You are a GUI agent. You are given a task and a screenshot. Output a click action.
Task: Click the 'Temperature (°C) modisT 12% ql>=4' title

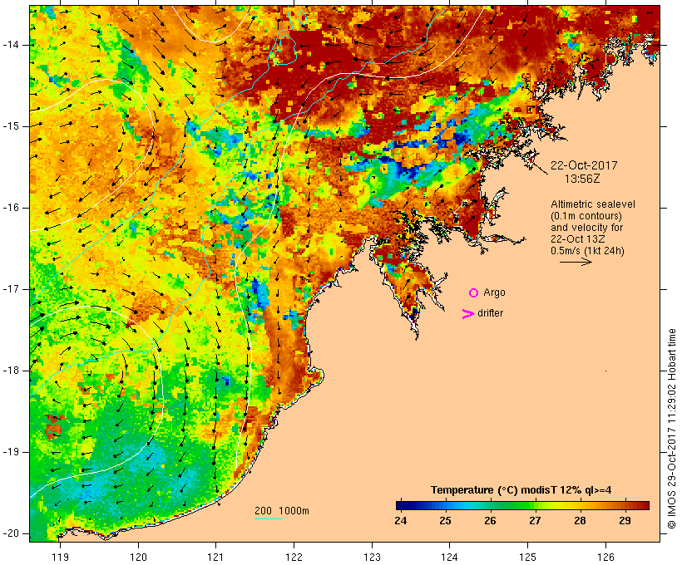(521, 490)
